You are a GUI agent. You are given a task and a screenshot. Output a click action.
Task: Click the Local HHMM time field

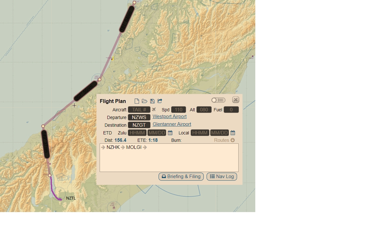click(x=200, y=133)
